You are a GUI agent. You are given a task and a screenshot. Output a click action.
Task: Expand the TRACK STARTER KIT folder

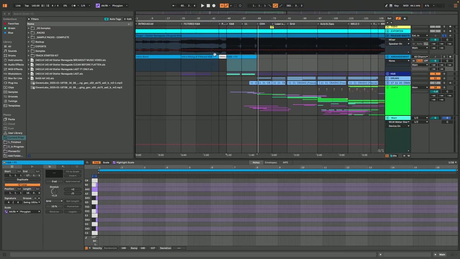[x=29, y=56]
